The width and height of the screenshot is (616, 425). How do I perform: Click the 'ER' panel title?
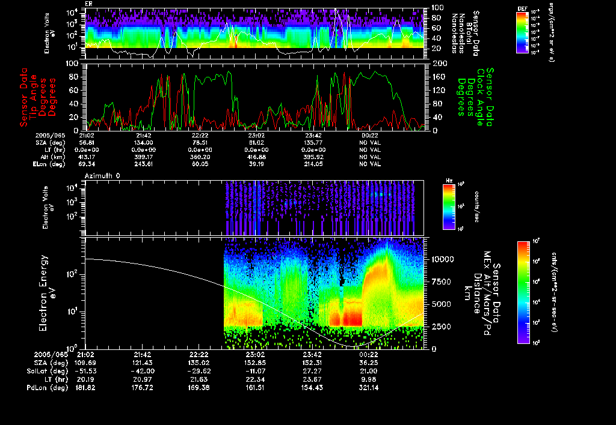coord(88,4)
